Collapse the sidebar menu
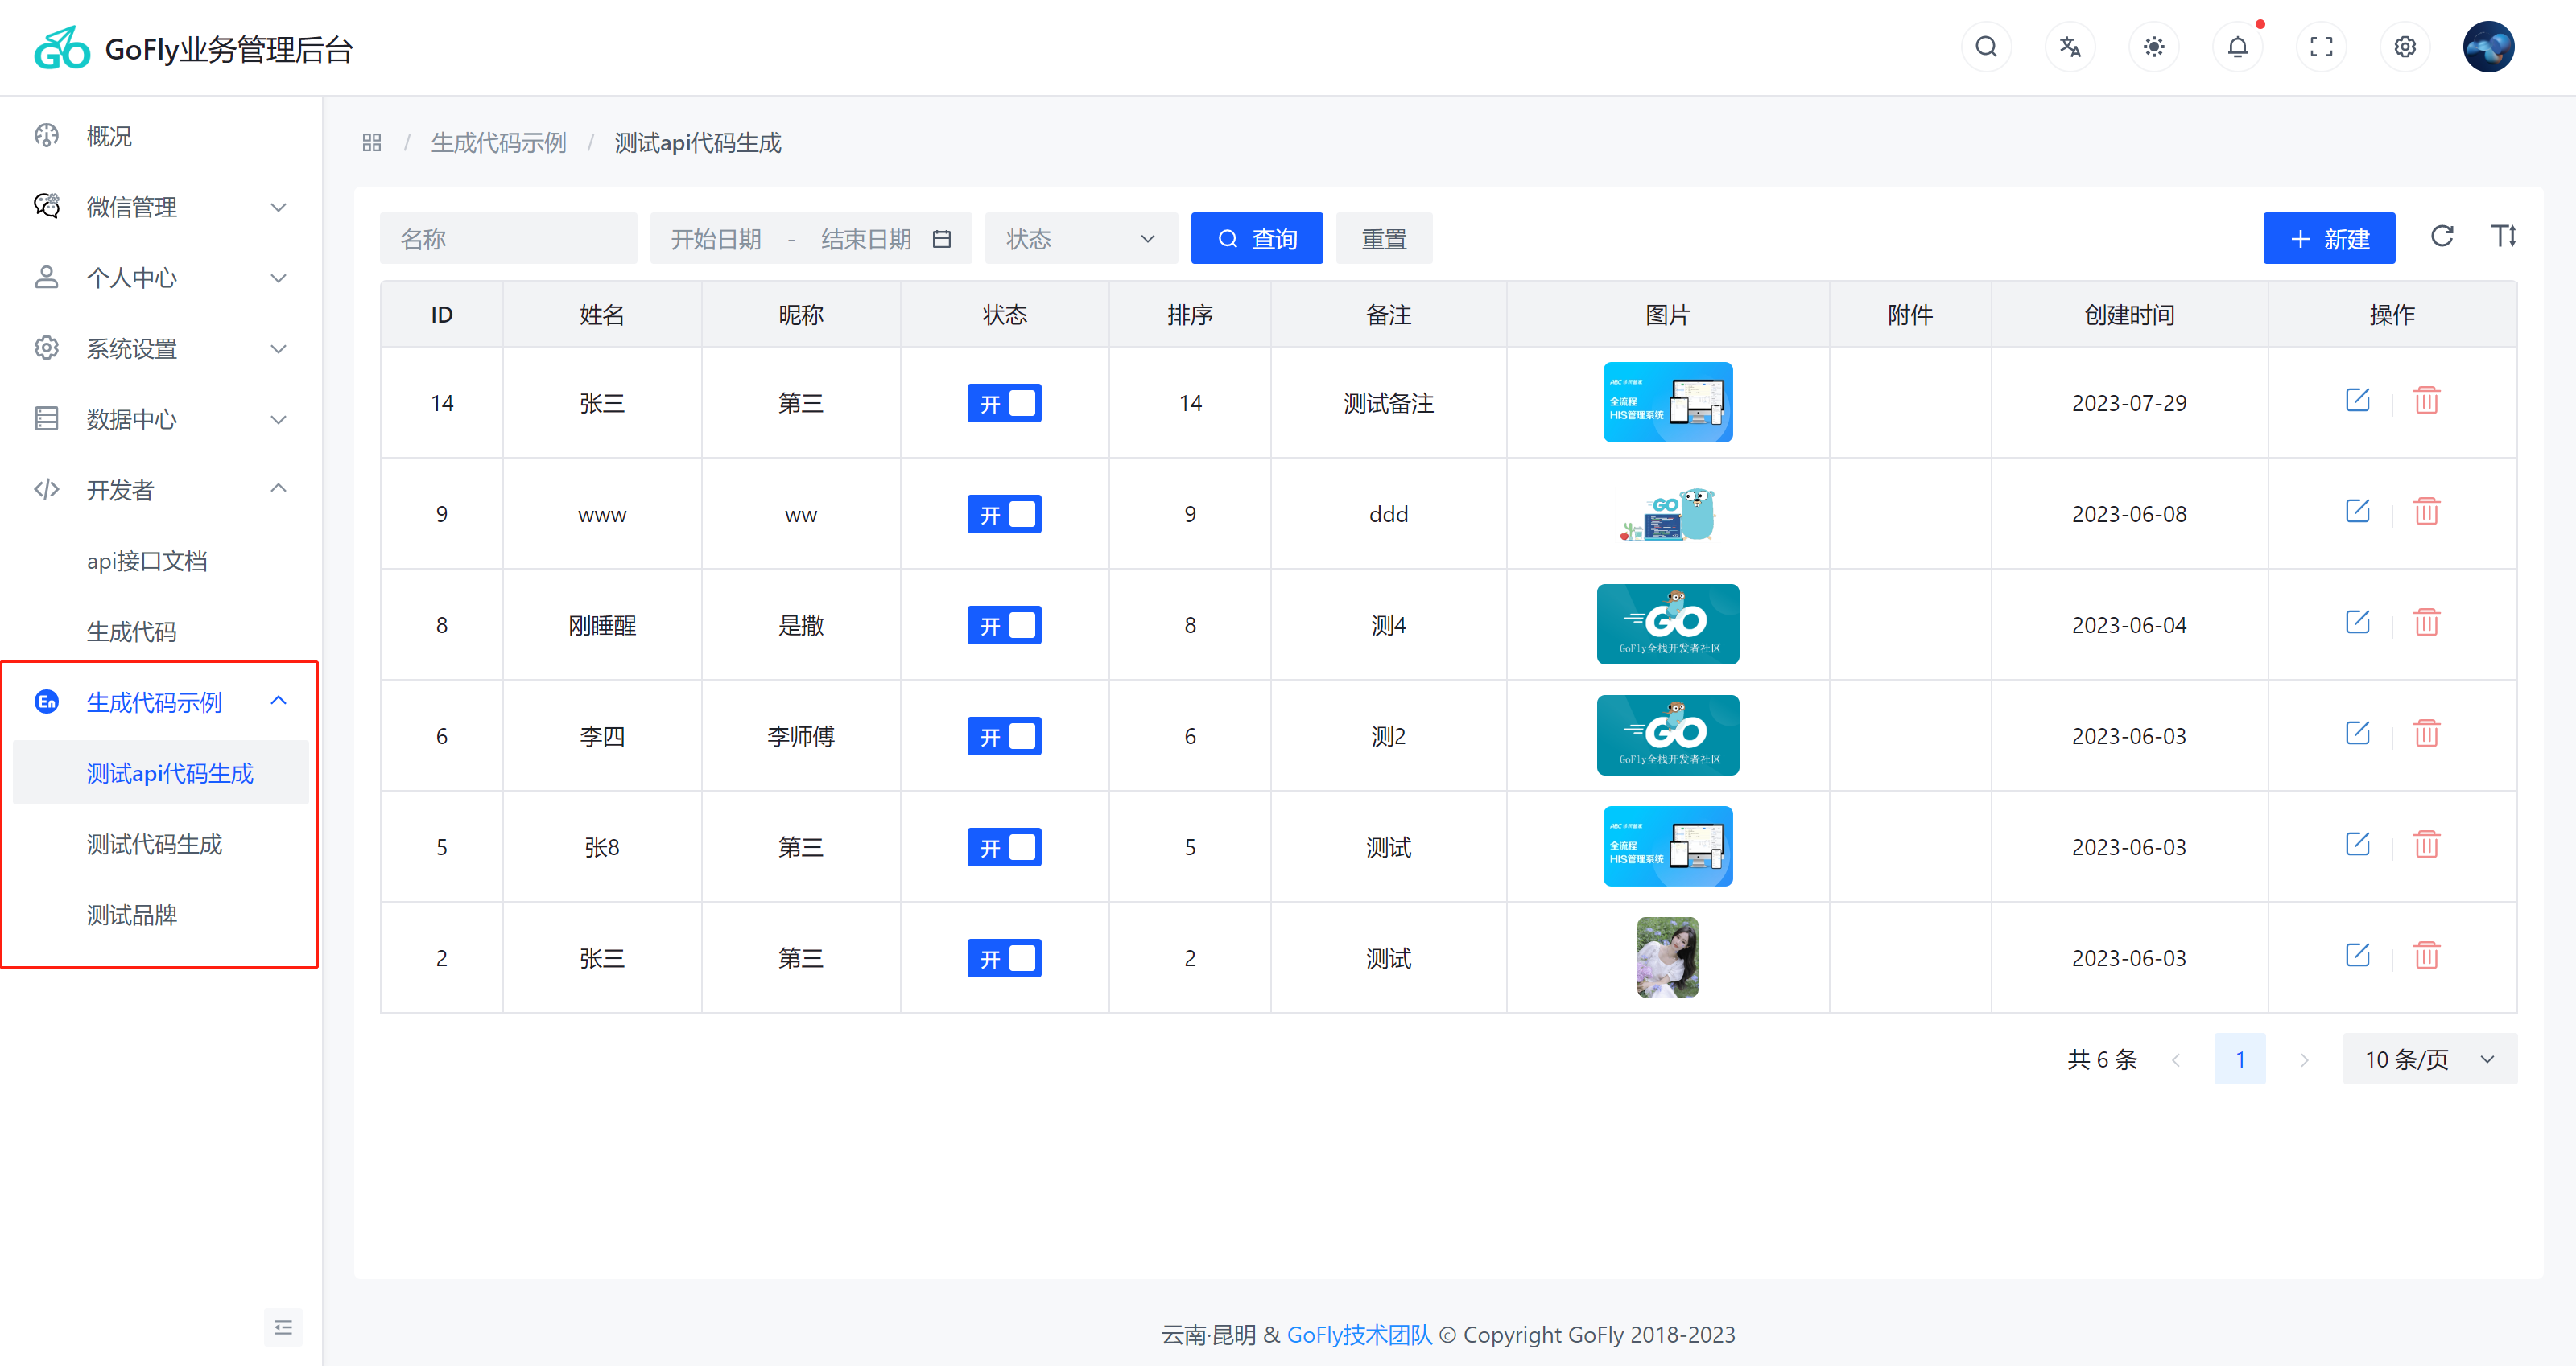The height and width of the screenshot is (1366, 2576). point(283,1327)
